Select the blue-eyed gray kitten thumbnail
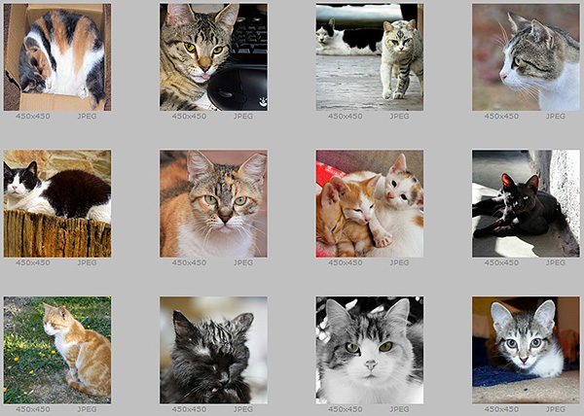This screenshot has height=416, width=584. pos(526,350)
